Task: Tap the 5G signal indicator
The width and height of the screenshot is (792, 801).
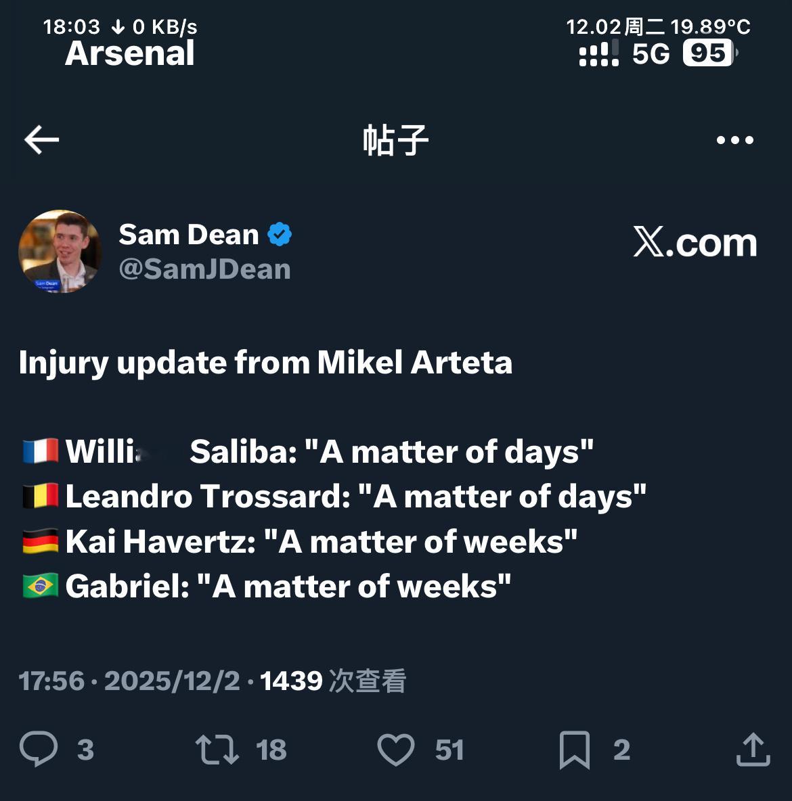Action: 651,53
